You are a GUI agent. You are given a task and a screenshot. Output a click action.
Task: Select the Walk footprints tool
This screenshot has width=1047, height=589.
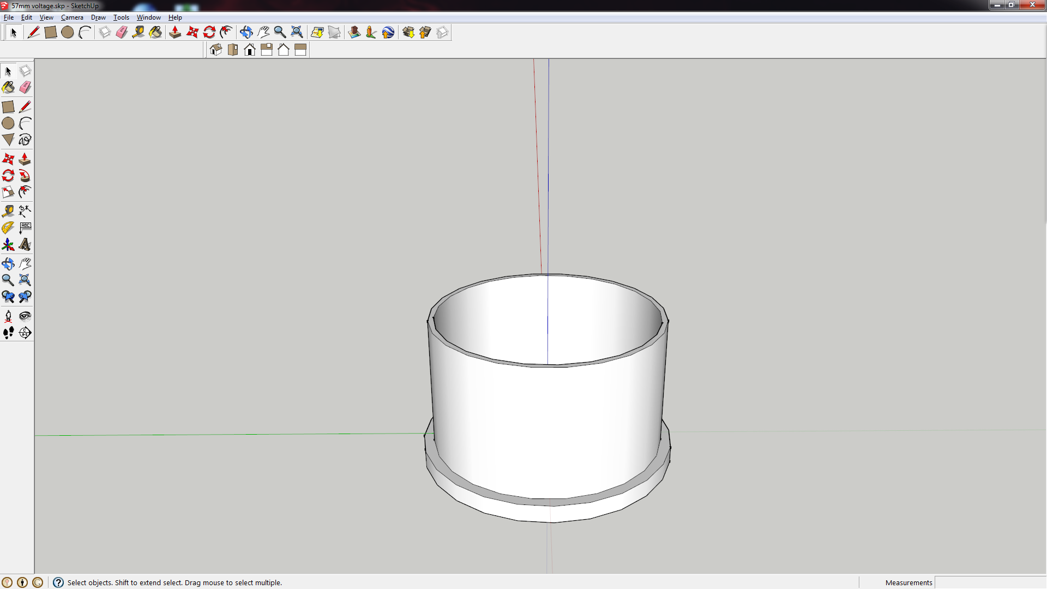(x=8, y=333)
